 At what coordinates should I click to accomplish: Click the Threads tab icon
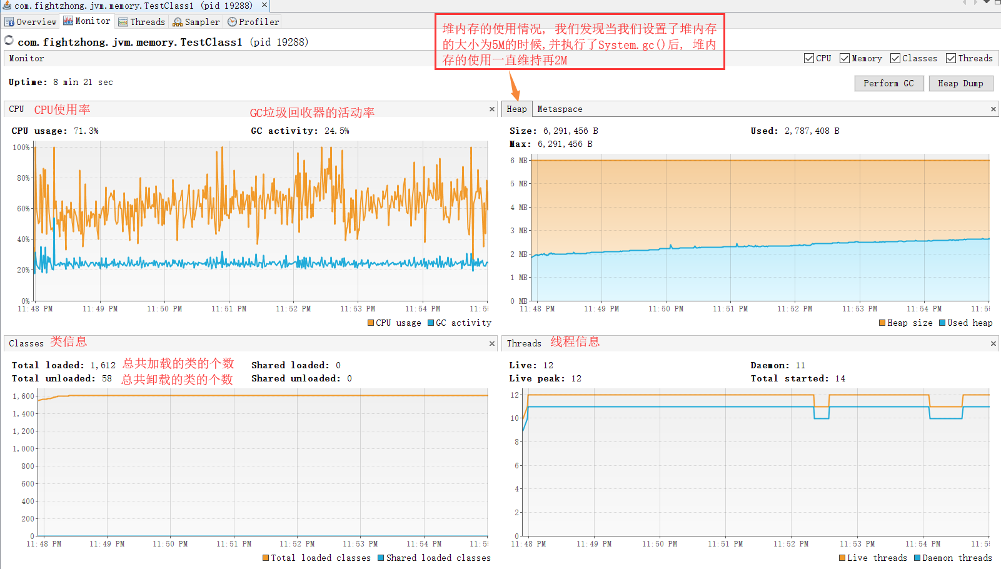[x=123, y=22]
